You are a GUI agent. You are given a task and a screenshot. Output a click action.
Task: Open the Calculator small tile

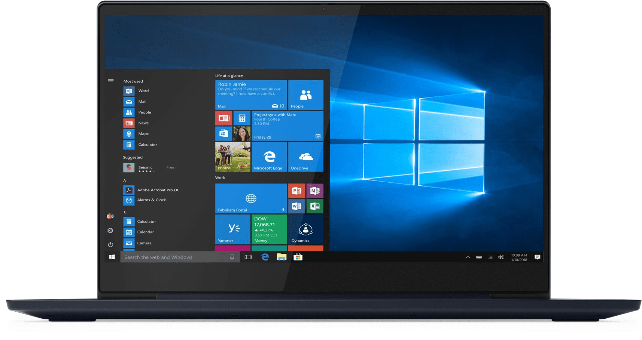pos(242,118)
